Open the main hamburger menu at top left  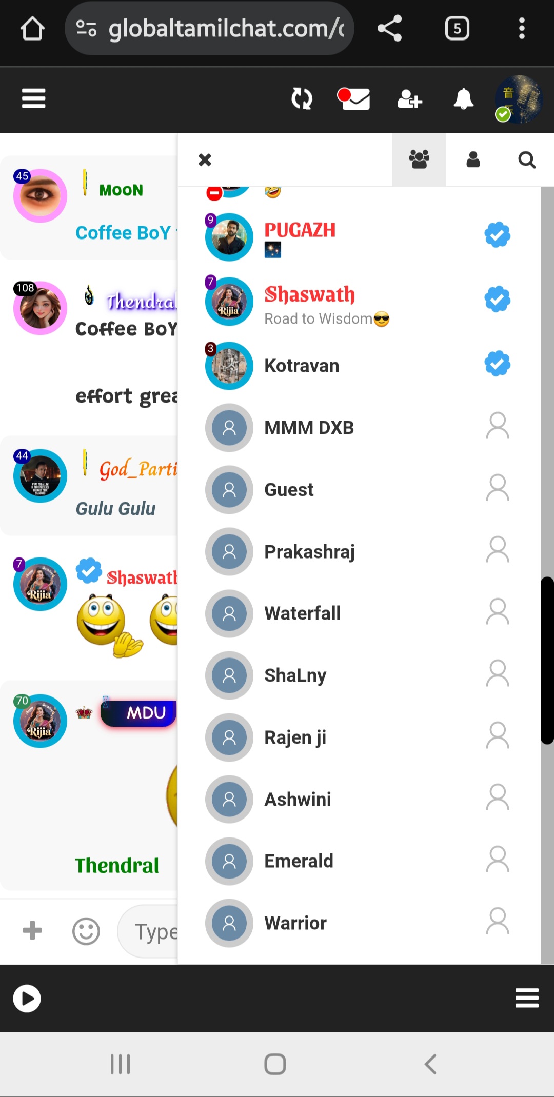coord(34,98)
